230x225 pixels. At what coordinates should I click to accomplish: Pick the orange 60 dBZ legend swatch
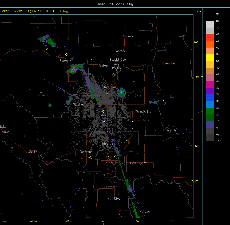[x=210, y=44]
